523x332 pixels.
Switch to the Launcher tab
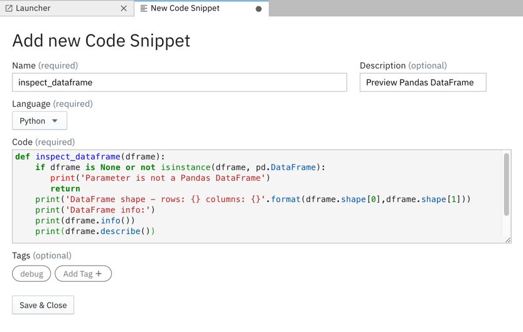coord(67,8)
